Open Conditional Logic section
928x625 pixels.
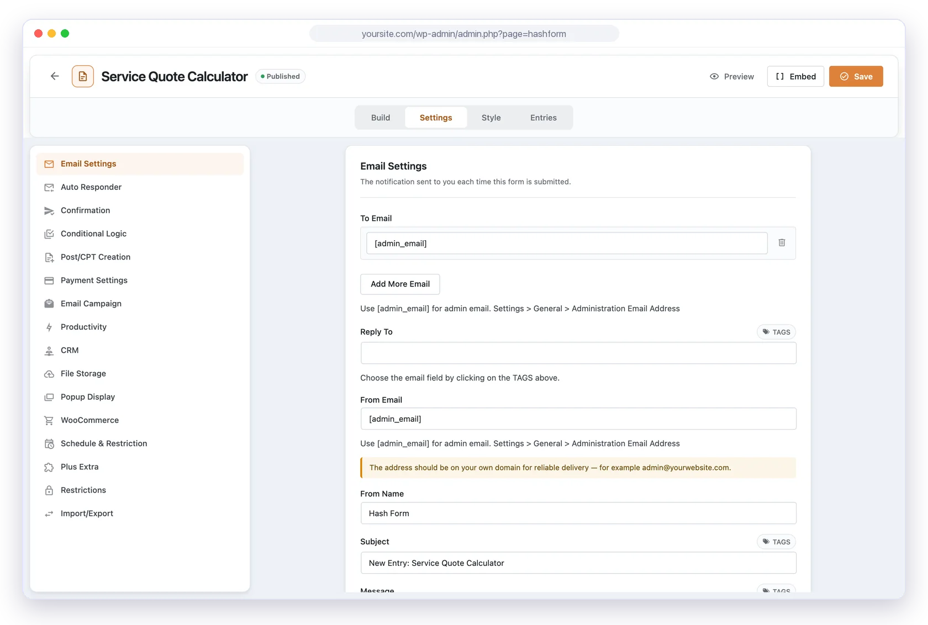point(140,234)
